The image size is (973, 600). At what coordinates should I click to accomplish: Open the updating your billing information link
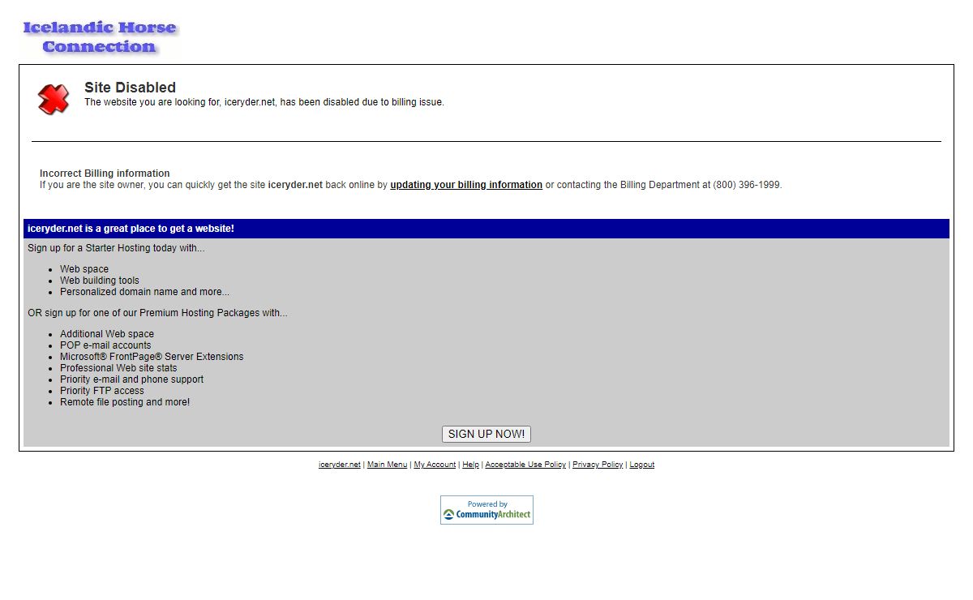pyautogui.click(x=466, y=185)
